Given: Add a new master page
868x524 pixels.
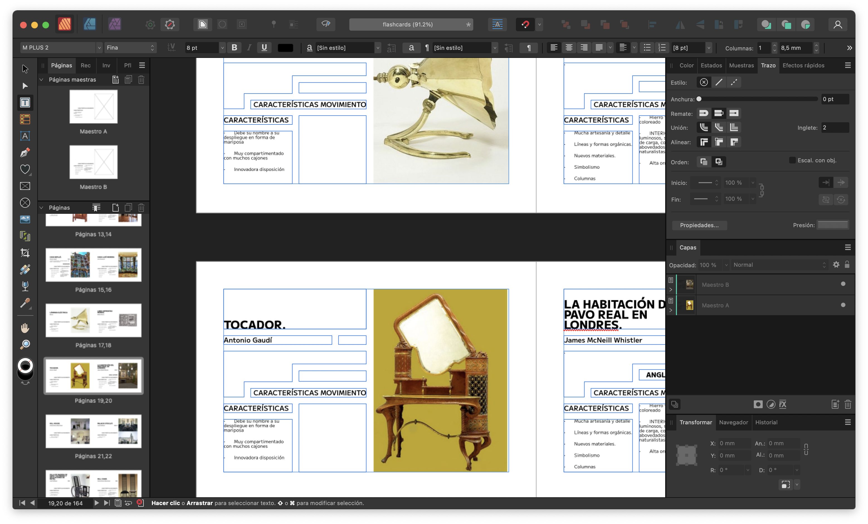Looking at the screenshot, I should (x=115, y=80).
